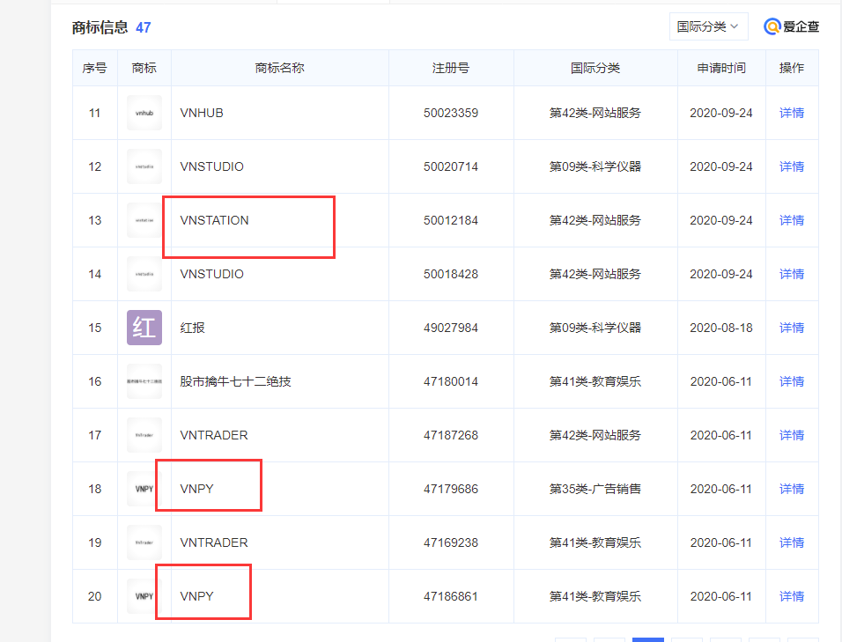Open the 国际分类 filter dropdown

tap(708, 26)
